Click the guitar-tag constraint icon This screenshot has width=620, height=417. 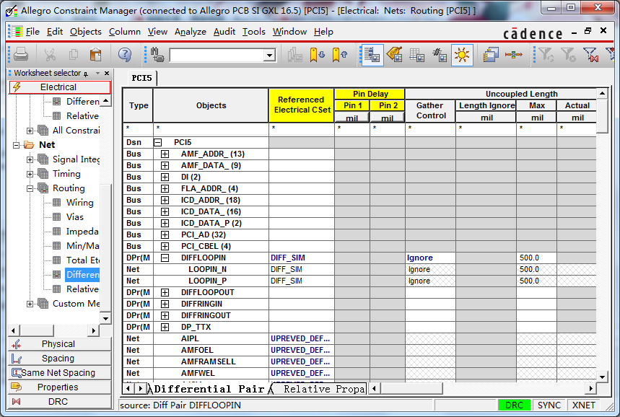click(x=394, y=55)
